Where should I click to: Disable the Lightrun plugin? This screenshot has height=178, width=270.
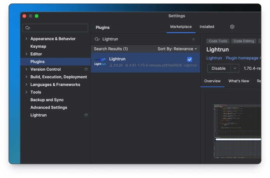(x=219, y=68)
